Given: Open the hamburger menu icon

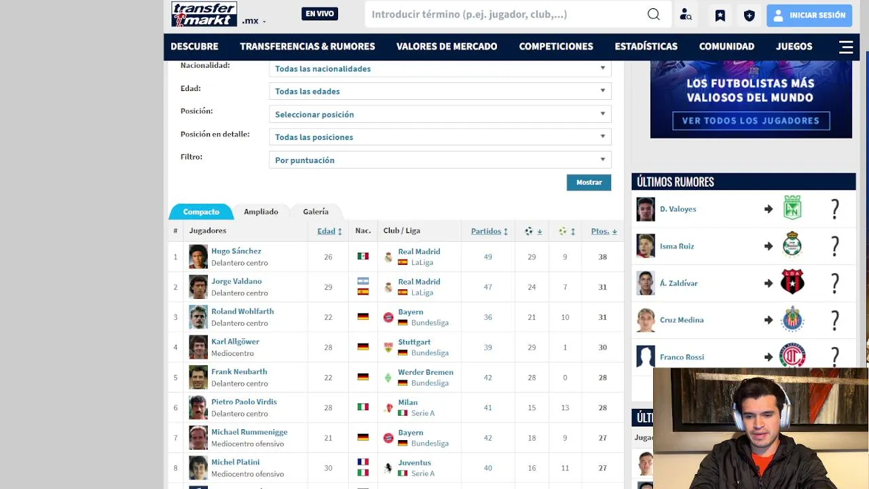Looking at the screenshot, I should point(846,47).
